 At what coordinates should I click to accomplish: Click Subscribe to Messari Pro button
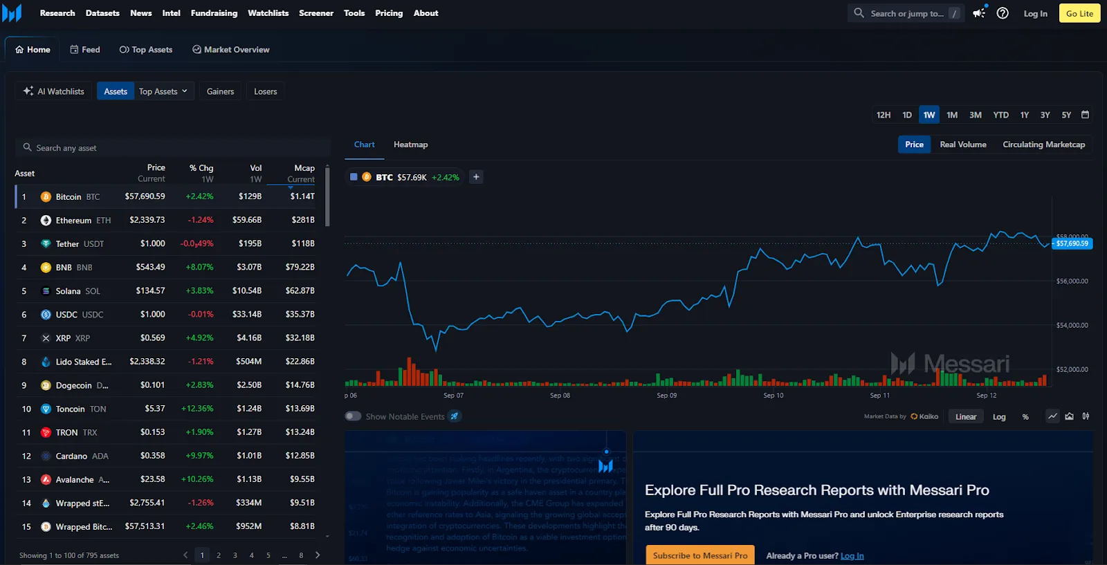pyautogui.click(x=699, y=555)
